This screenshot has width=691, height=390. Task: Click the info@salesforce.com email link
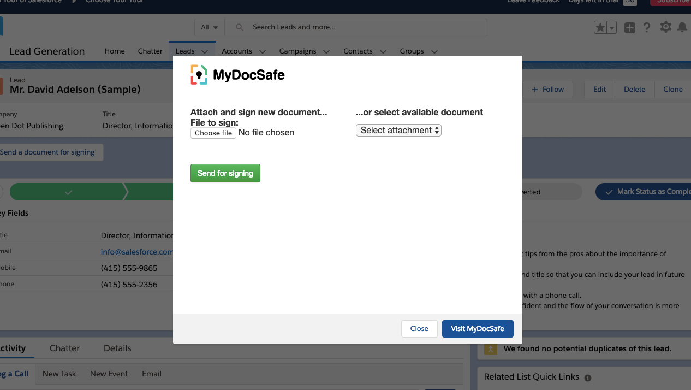point(137,252)
